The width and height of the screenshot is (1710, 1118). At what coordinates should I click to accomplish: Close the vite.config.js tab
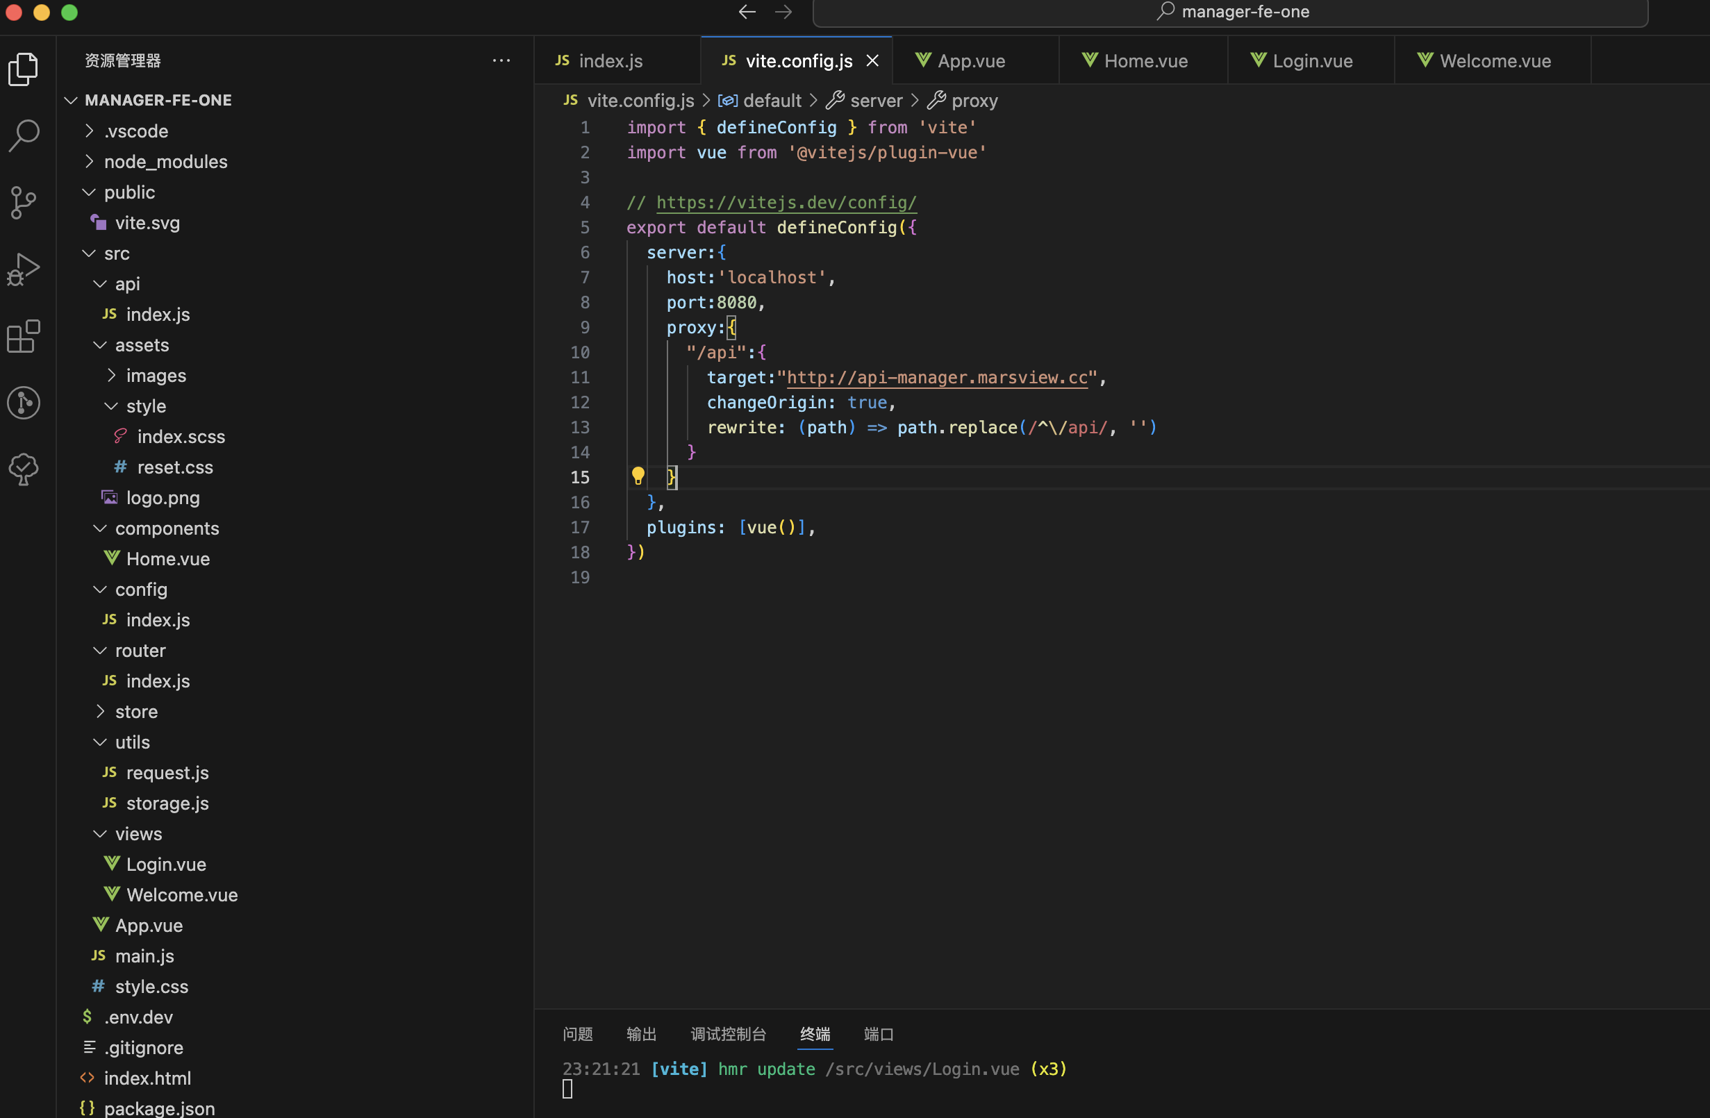872,61
